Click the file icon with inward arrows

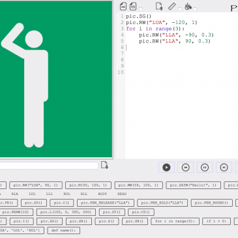coord(123,7)
